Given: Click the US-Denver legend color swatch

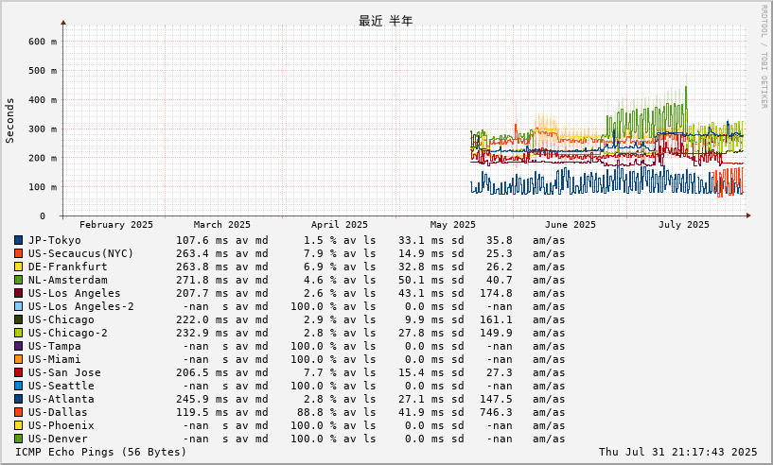Looking at the screenshot, I should [18, 439].
